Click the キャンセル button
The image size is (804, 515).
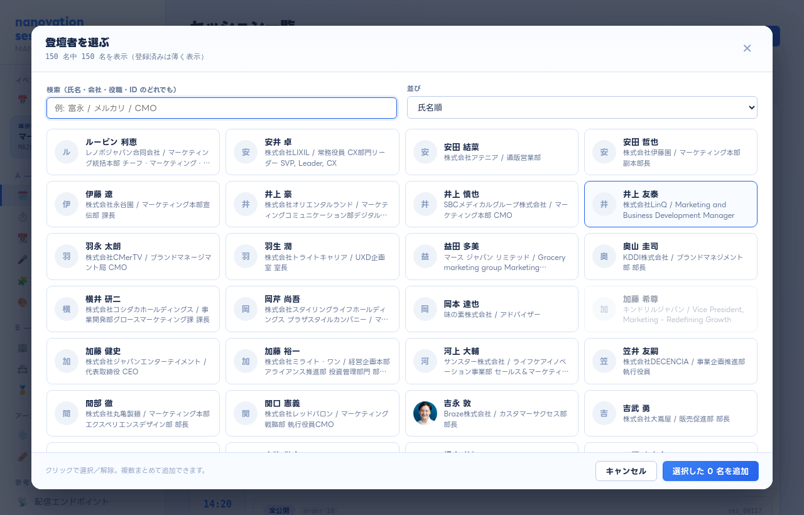tap(626, 471)
